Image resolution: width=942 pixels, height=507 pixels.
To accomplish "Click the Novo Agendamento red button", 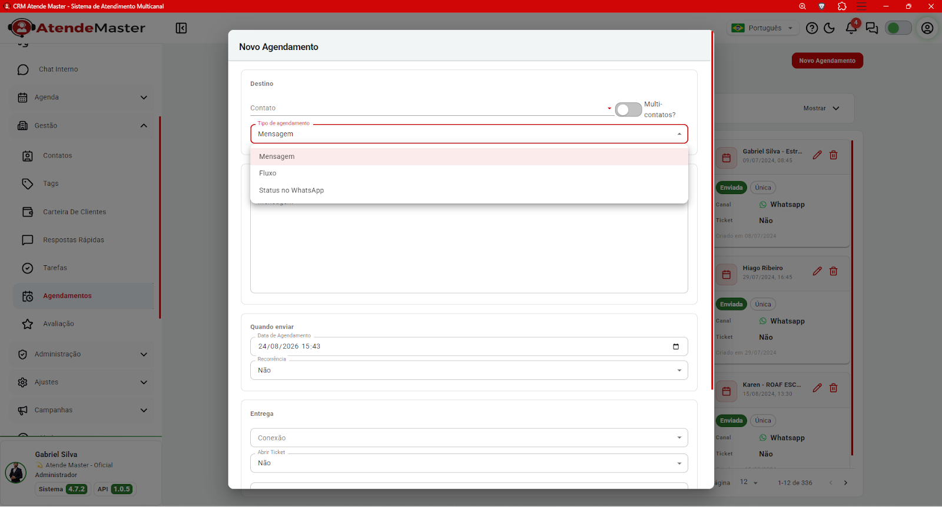I will click(827, 61).
